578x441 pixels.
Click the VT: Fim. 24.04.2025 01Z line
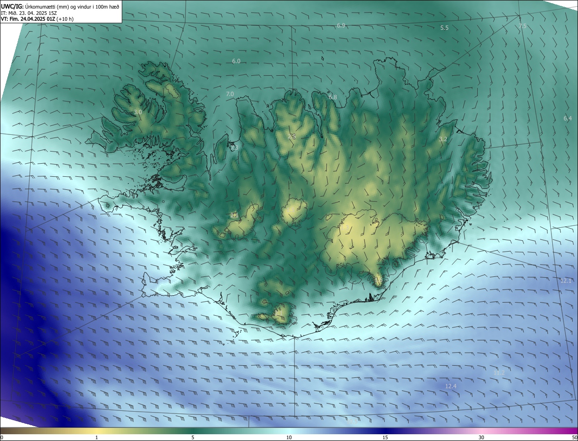point(37,19)
